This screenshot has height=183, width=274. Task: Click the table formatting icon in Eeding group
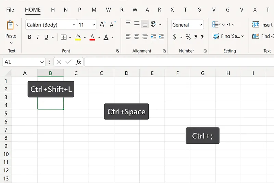tap(215, 24)
